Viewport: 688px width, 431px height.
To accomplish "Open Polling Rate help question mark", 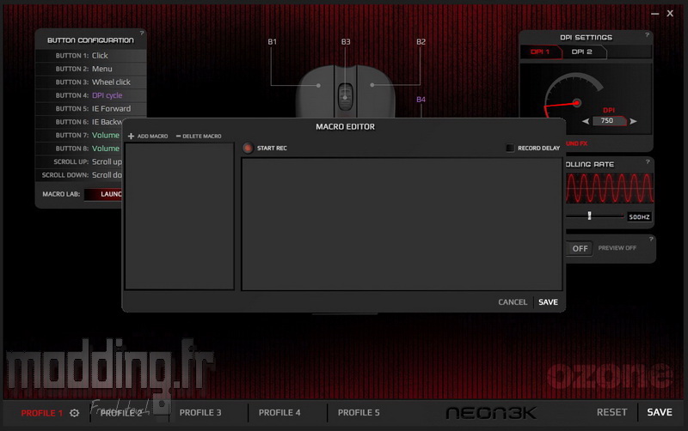I will pos(648,161).
